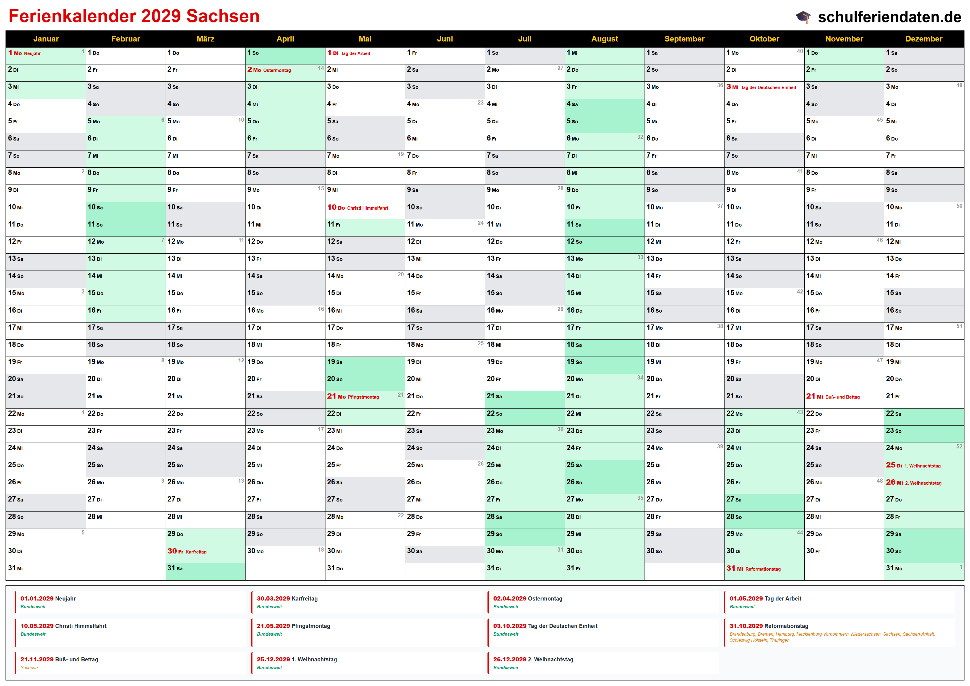Click the 30.03.2029 Karfreitag legend entry

(x=287, y=599)
